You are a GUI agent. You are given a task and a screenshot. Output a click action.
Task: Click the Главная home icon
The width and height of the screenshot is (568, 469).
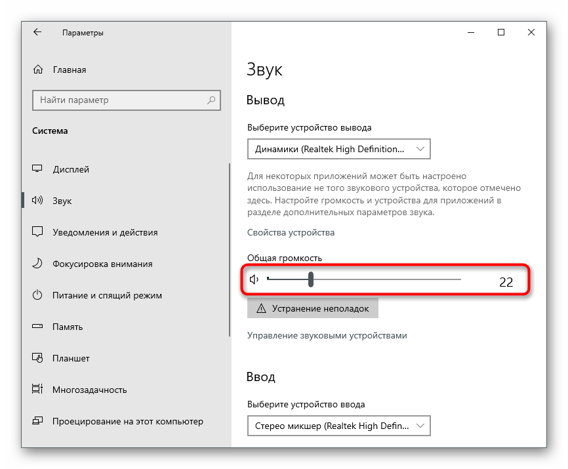point(38,70)
